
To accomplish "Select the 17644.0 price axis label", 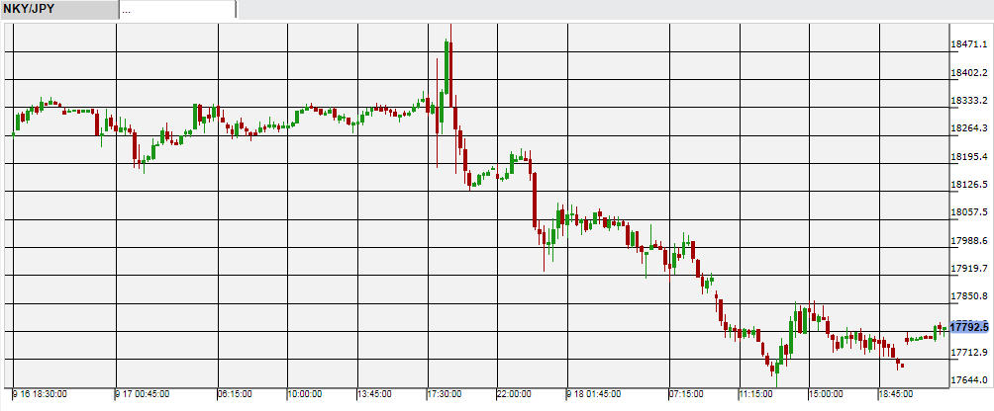I will click(x=969, y=380).
